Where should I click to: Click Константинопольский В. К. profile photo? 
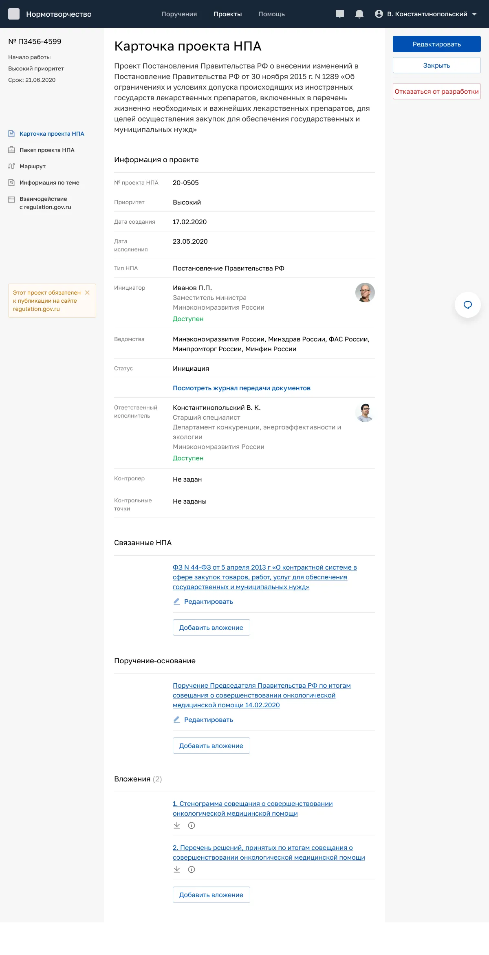(365, 412)
